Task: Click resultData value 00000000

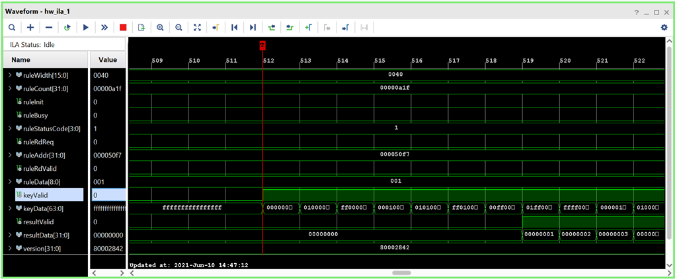Action: 108,235
